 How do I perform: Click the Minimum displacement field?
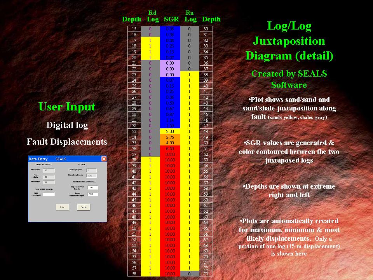49,182
